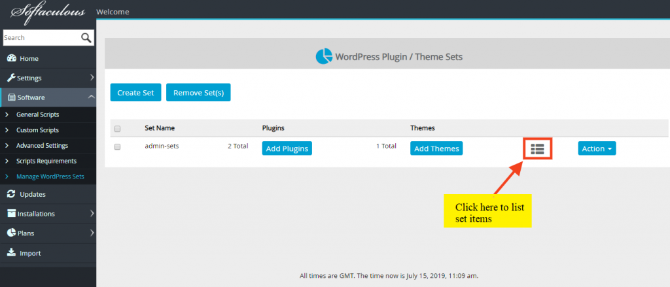Toggle the select-all sets checkbox

click(118, 129)
